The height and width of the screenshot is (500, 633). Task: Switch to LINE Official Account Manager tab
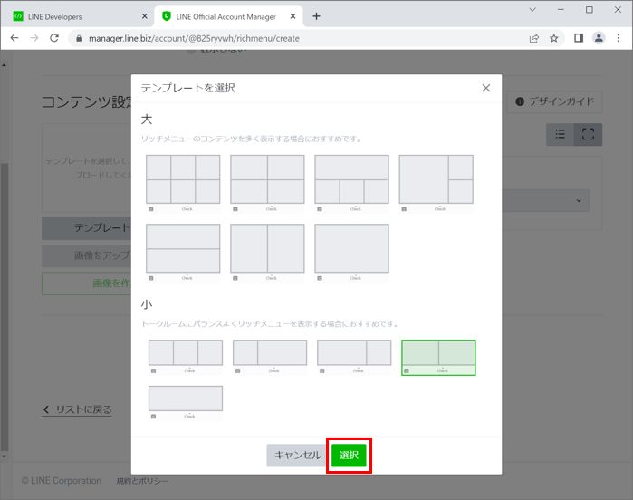226,16
